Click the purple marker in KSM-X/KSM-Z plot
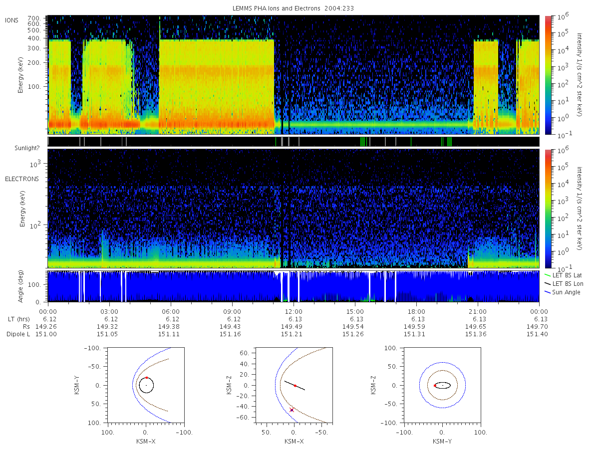This screenshot has height=449, width=599. [292, 410]
